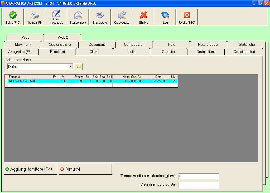The height and width of the screenshot is (193, 270).
Task: Launch the Navigatore compass icon
Action: tap(100, 15)
